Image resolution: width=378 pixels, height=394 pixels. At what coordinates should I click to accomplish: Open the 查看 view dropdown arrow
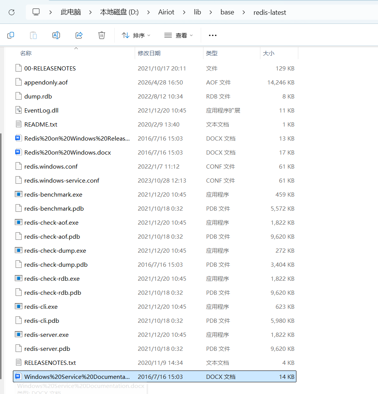click(191, 35)
